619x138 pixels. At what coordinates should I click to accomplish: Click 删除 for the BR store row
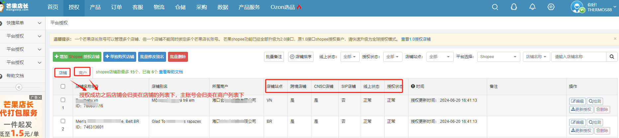coord(602,130)
